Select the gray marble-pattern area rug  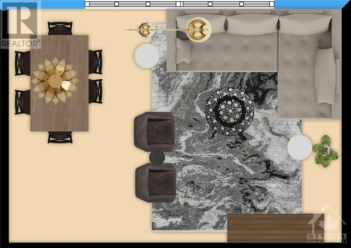coord(219,171)
